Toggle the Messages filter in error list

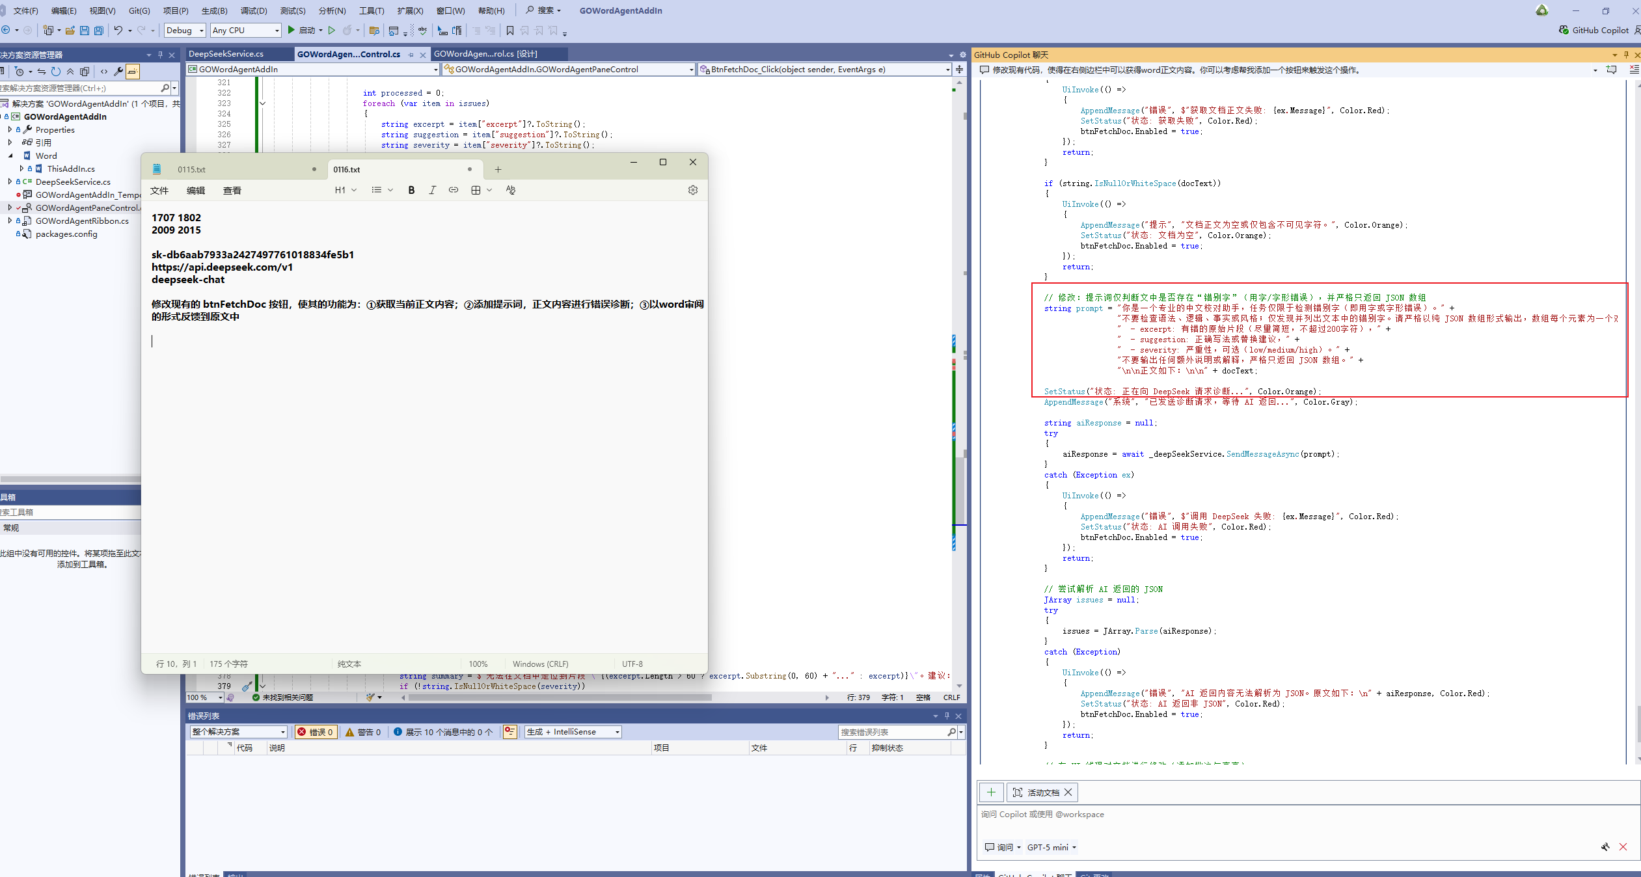tap(443, 732)
